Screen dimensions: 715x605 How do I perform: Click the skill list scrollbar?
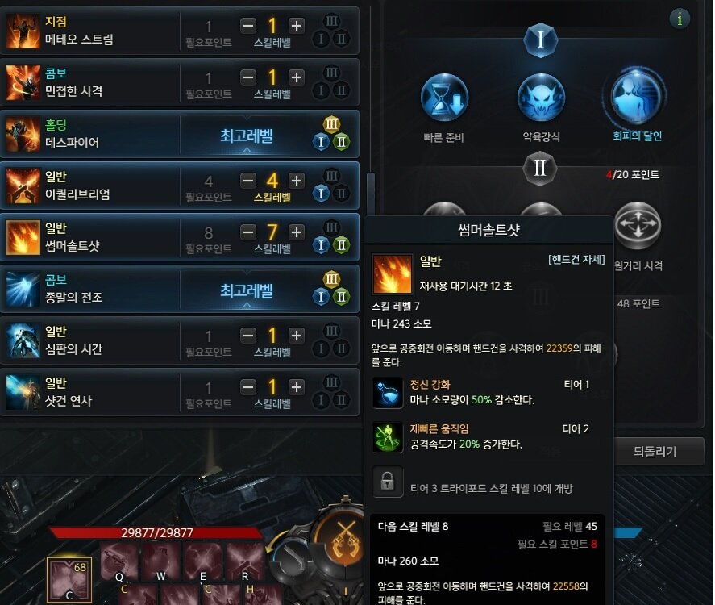point(371,193)
